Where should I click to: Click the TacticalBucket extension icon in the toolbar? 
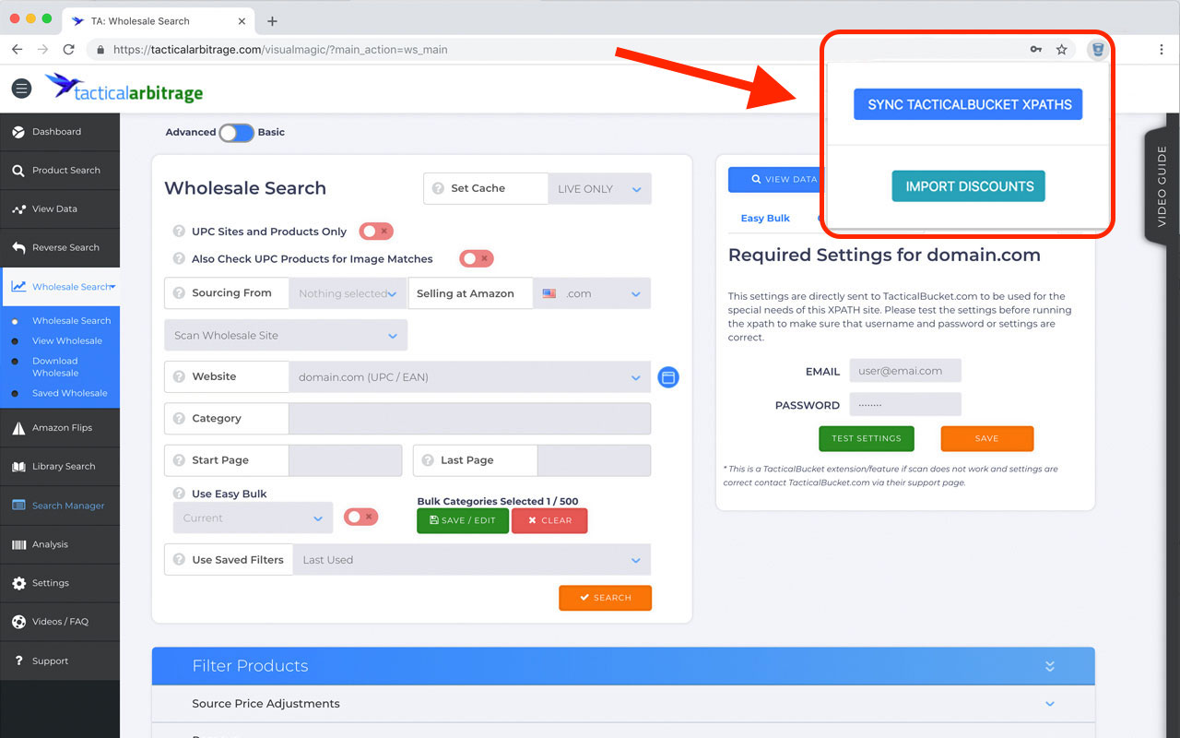1097,49
